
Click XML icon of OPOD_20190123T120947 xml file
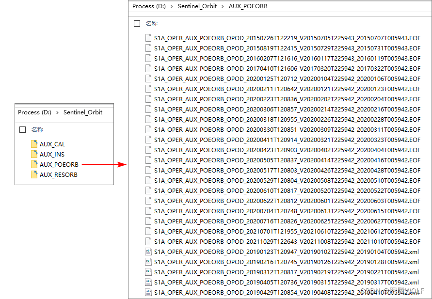[x=148, y=252]
